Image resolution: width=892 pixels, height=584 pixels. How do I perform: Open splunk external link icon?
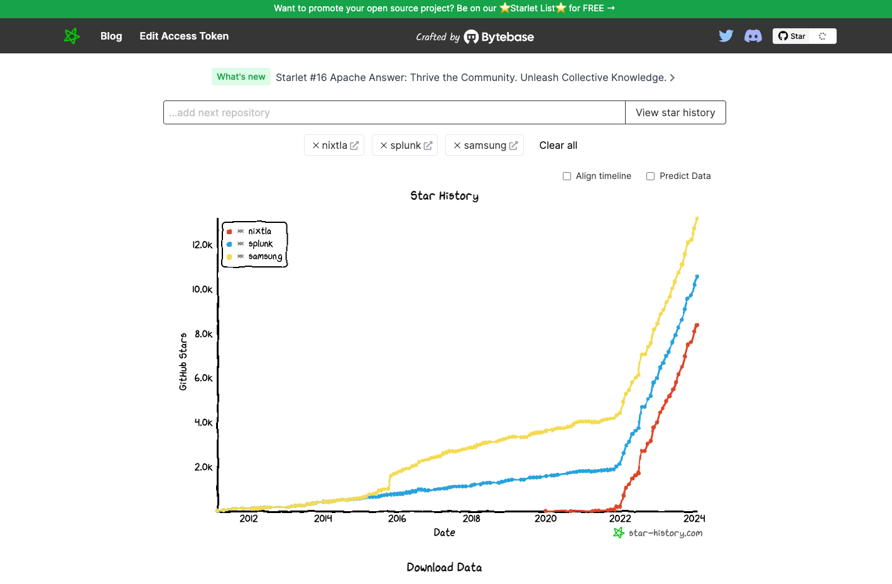[428, 145]
